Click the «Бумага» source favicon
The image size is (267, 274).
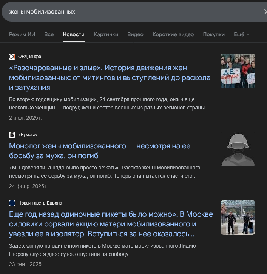[x=12, y=135]
